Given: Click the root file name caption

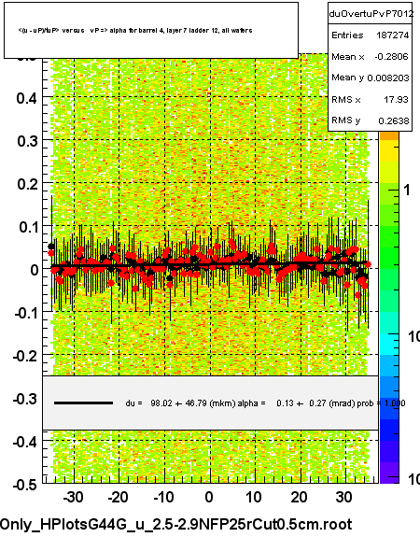Looking at the screenshot, I should tap(175, 525).
